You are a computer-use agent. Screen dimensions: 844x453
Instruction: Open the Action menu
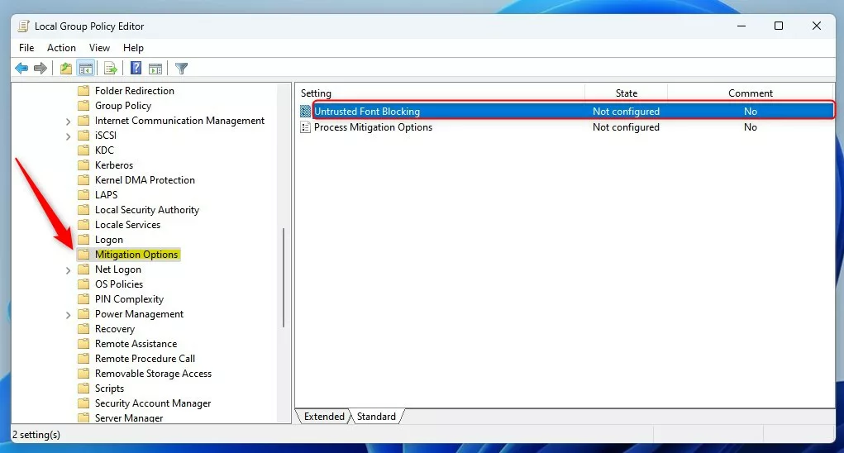pos(61,48)
